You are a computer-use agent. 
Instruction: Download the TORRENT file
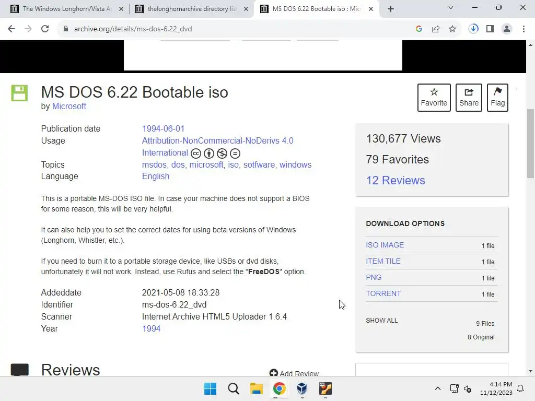coord(383,293)
